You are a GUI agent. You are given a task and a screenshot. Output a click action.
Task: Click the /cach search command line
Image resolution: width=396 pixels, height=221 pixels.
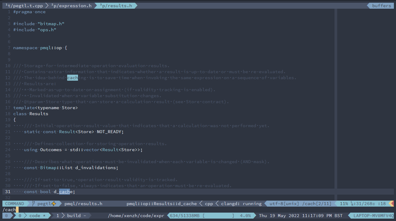coord(9,210)
